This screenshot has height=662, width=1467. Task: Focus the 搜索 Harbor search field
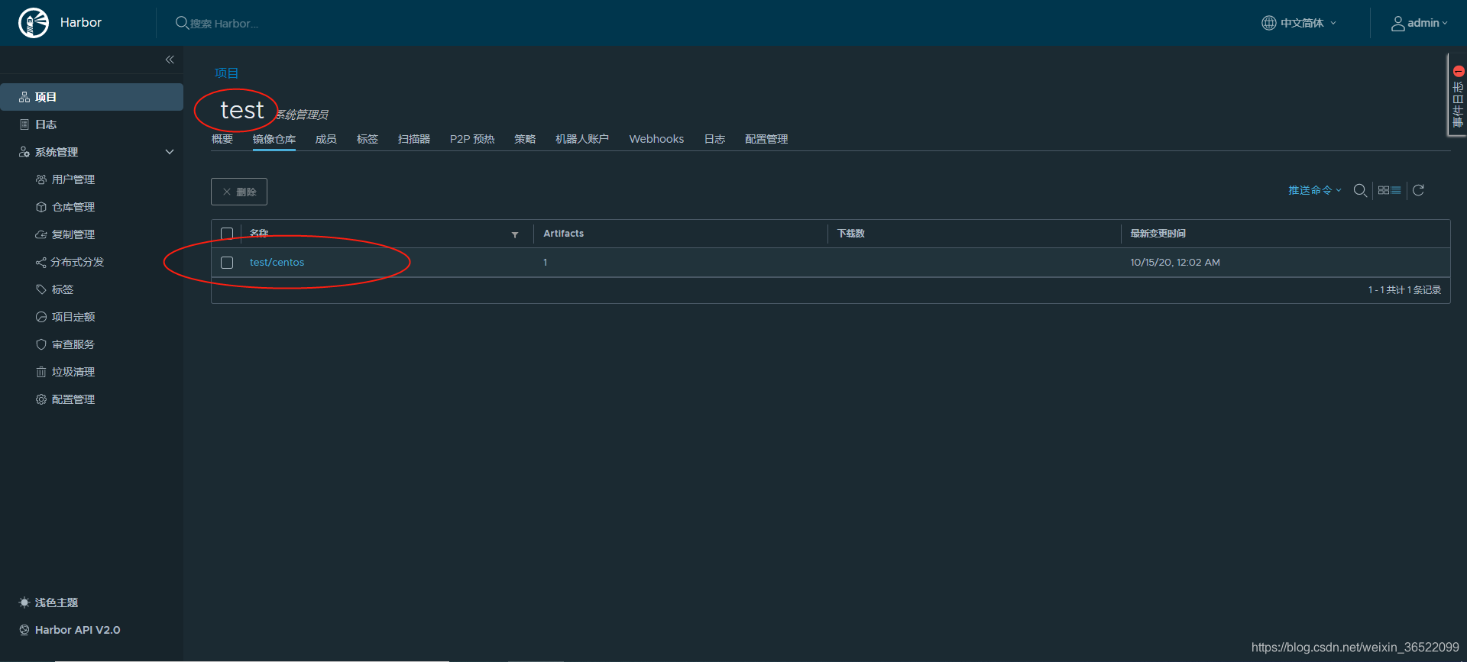pos(225,24)
